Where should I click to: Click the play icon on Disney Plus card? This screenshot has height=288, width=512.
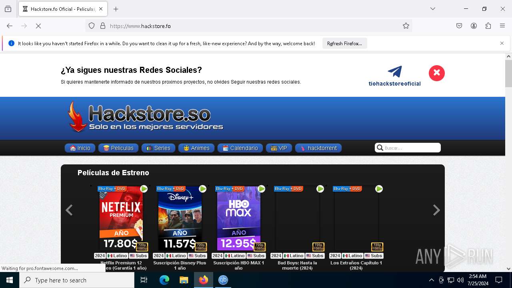tap(203, 189)
